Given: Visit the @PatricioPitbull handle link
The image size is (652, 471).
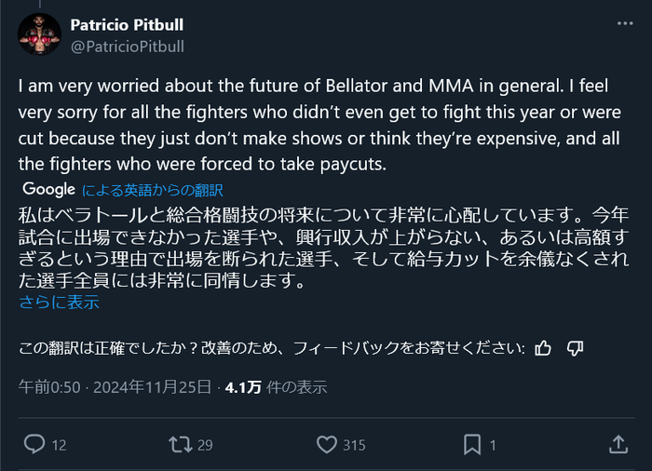Looking at the screenshot, I should point(128,46).
